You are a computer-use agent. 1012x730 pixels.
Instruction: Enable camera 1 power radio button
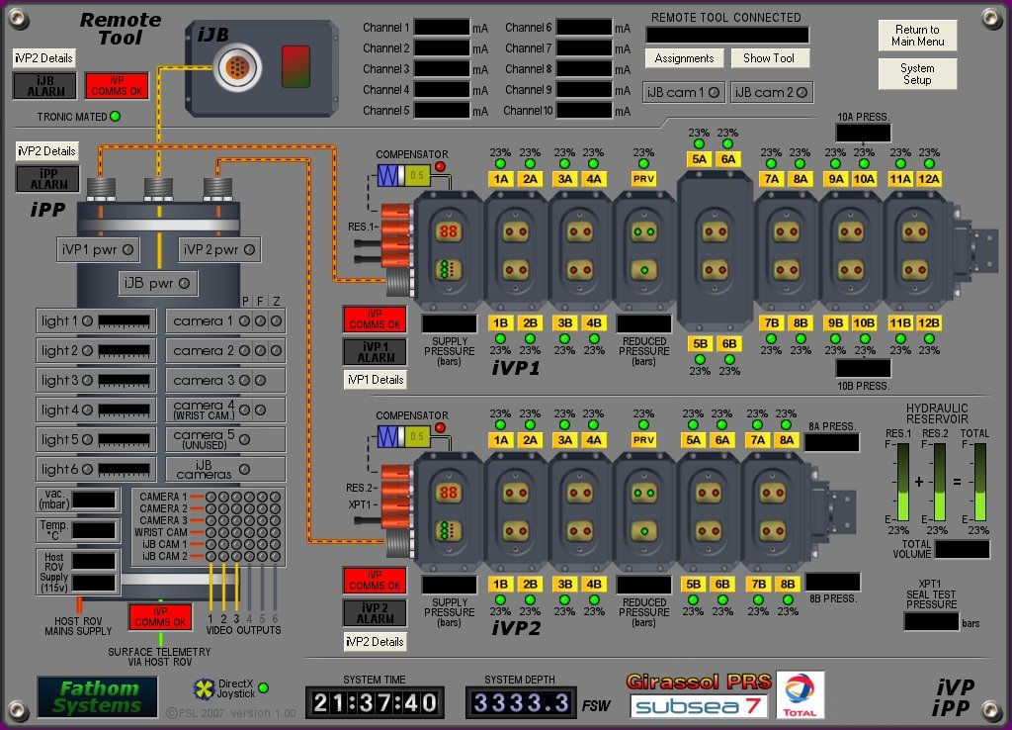click(x=244, y=321)
